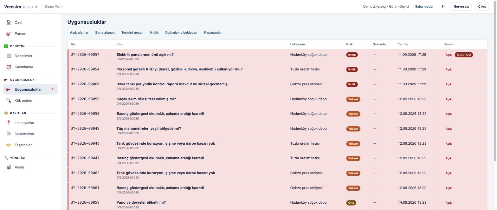Filter by Açık olanlar tab
The width and height of the screenshot is (497, 210).
pyautogui.click(x=79, y=32)
